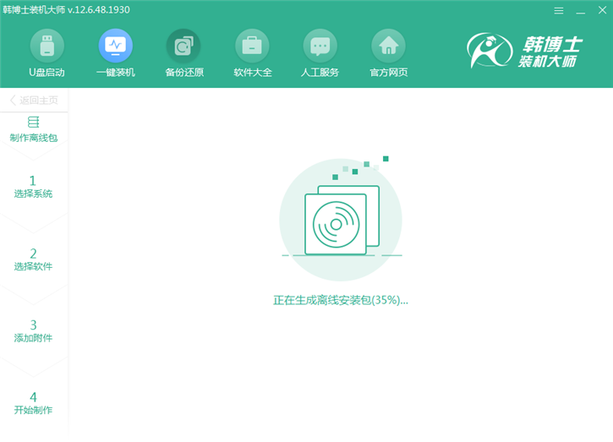The height and width of the screenshot is (442, 613).
Task: Select the 一键装机 one-click install icon
Action: [116, 46]
